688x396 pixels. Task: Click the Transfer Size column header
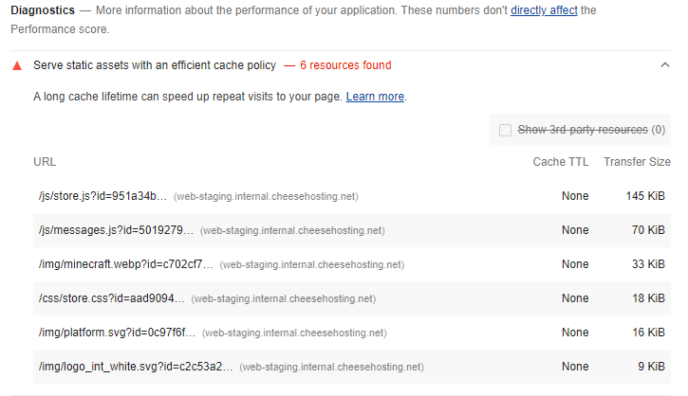pyautogui.click(x=637, y=162)
